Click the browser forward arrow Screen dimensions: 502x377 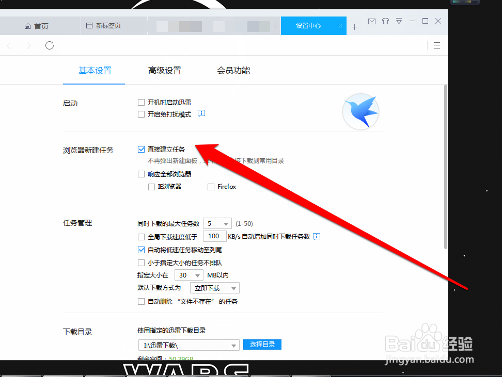(28, 46)
